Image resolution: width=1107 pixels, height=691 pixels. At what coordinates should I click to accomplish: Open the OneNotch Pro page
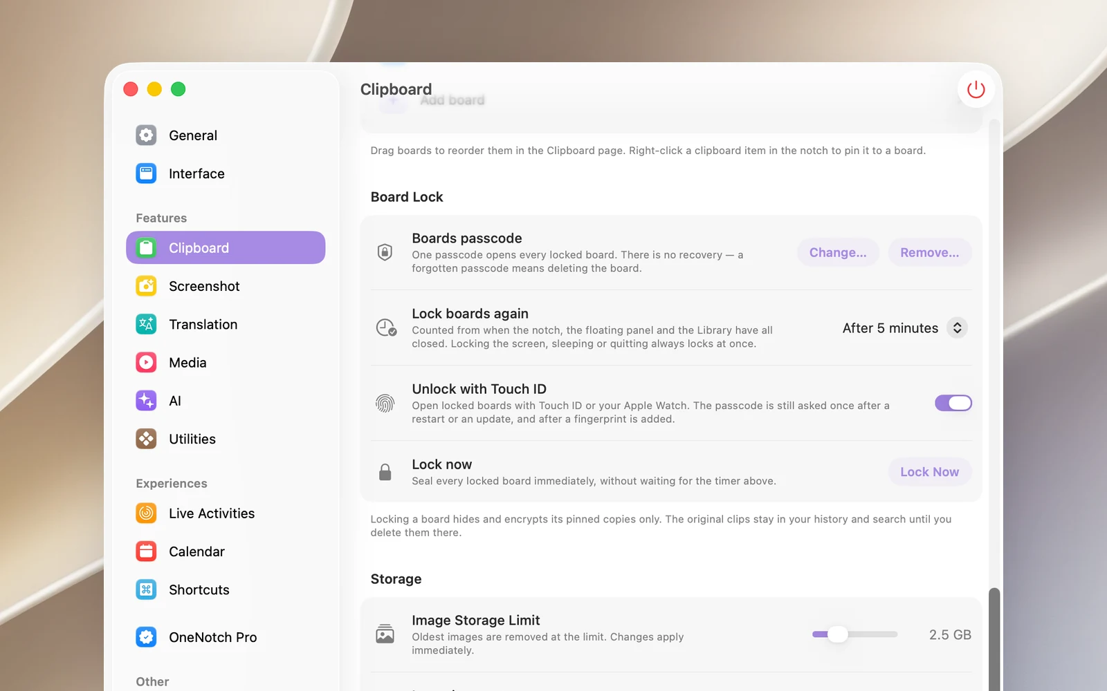(226, 637)
